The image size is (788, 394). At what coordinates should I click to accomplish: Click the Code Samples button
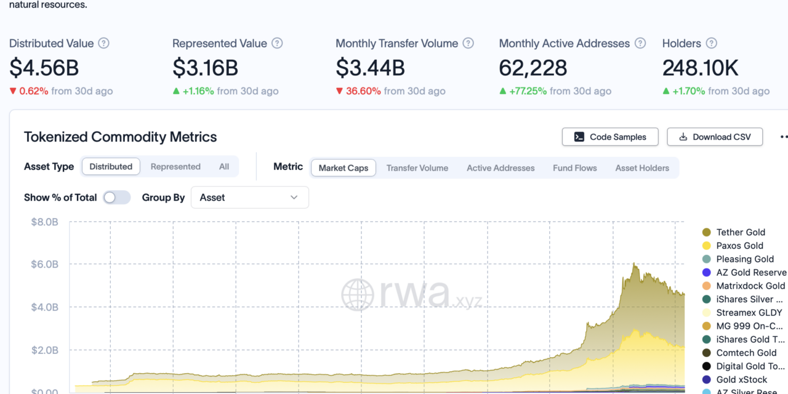point(610,137)
